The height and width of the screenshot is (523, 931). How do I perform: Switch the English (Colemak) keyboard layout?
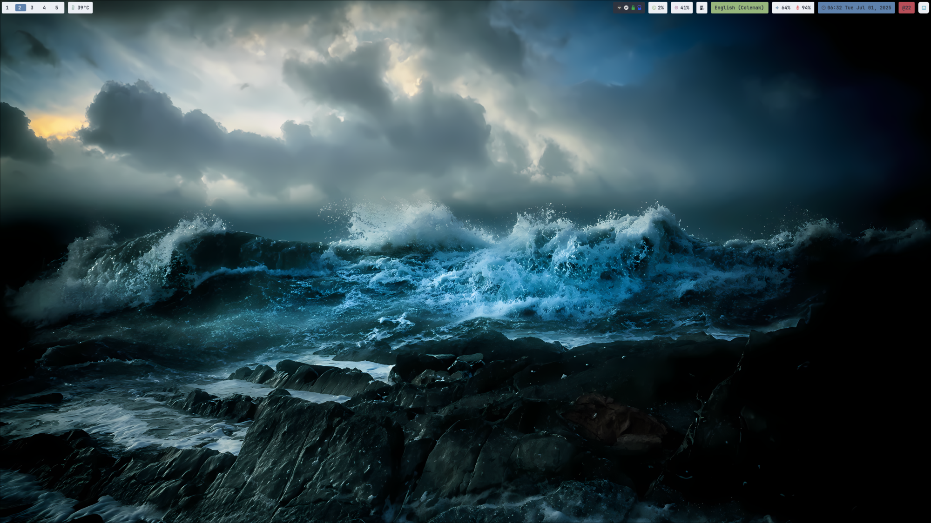(x=739, y=8)
